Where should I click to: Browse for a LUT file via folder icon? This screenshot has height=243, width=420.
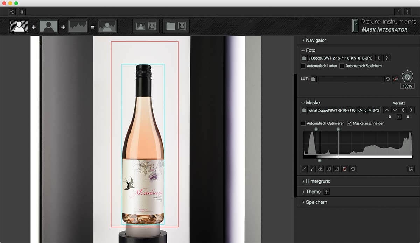(313, 79)
